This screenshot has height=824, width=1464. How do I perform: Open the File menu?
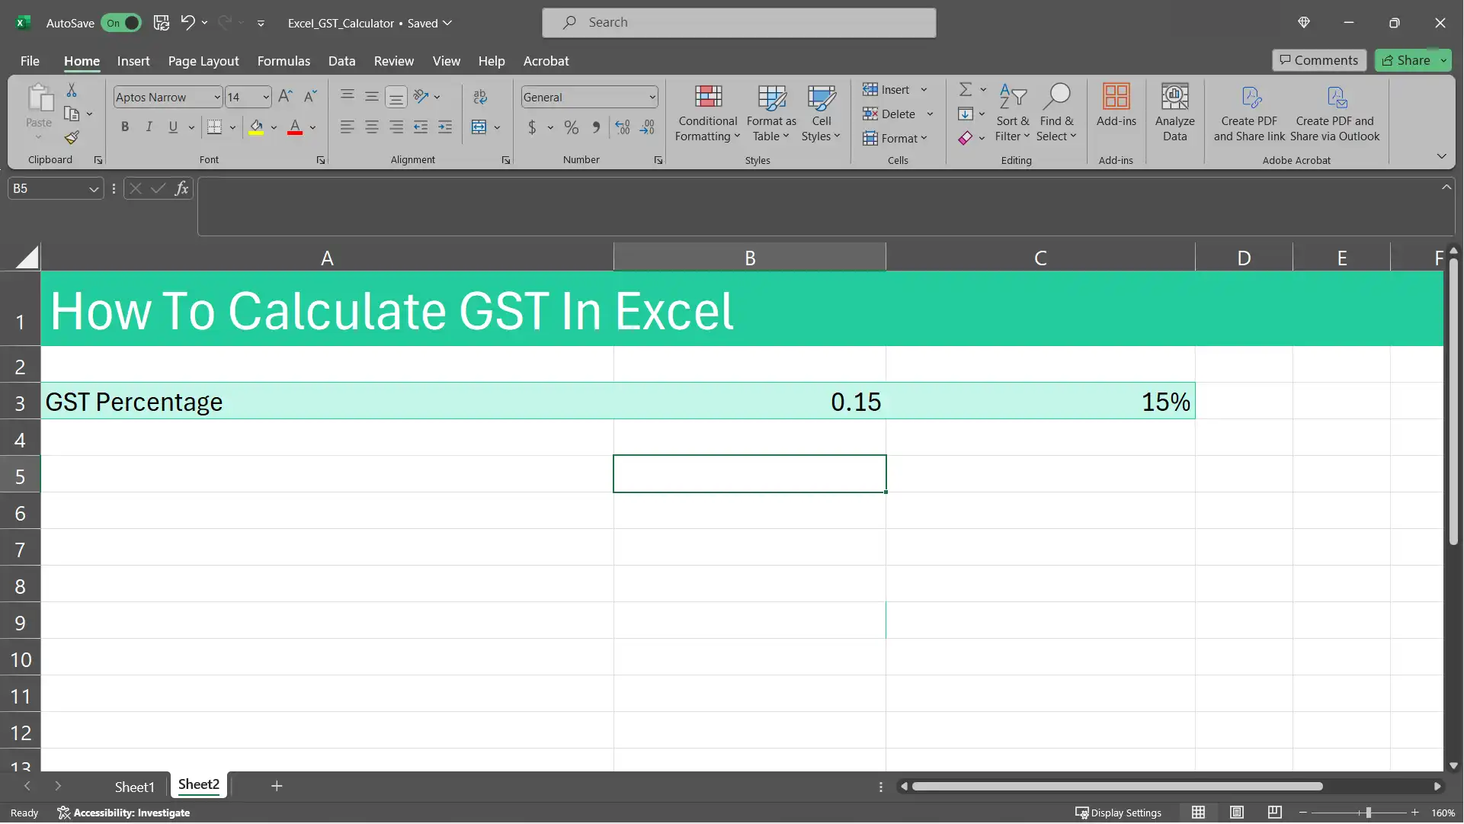[30, 61]
